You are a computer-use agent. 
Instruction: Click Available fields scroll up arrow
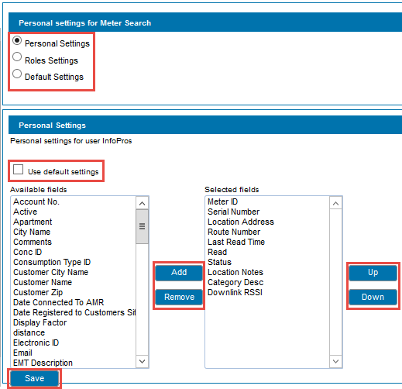(142, 203)
